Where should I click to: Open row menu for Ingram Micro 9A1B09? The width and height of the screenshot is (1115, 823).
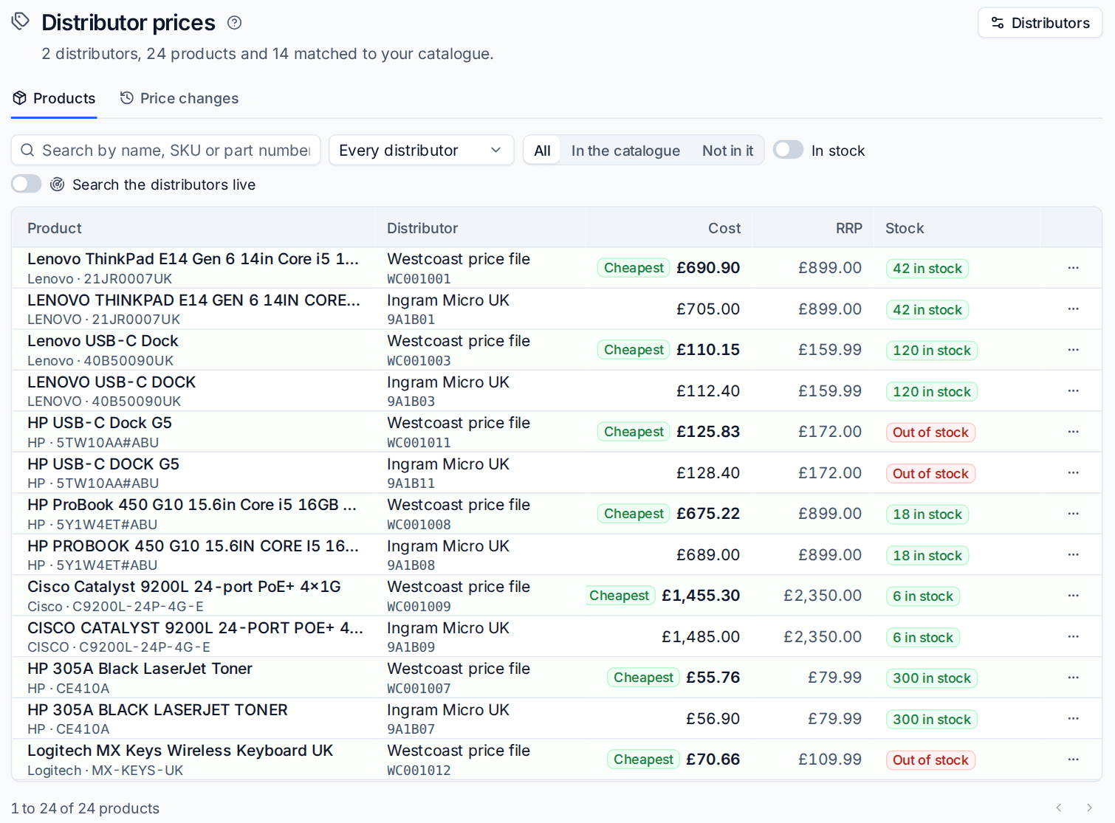coord(1073,637)
